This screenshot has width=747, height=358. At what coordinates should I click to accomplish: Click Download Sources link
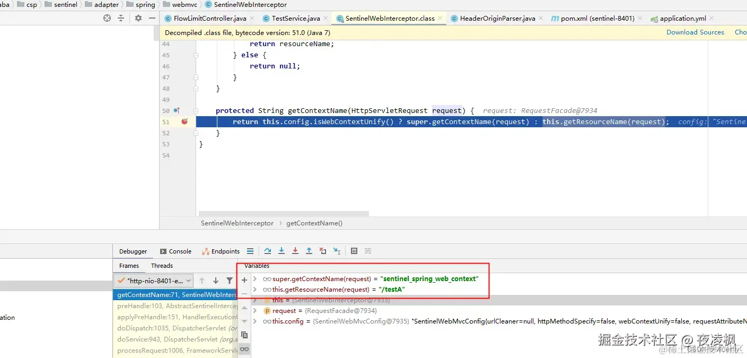(x=695, y=32)
